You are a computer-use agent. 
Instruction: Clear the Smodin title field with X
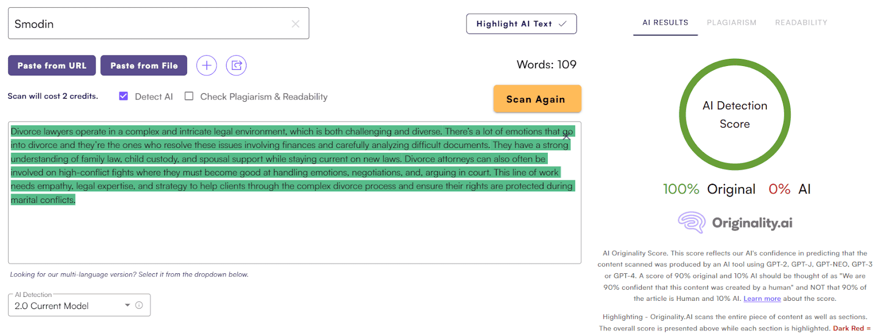(x=295, y=24)
